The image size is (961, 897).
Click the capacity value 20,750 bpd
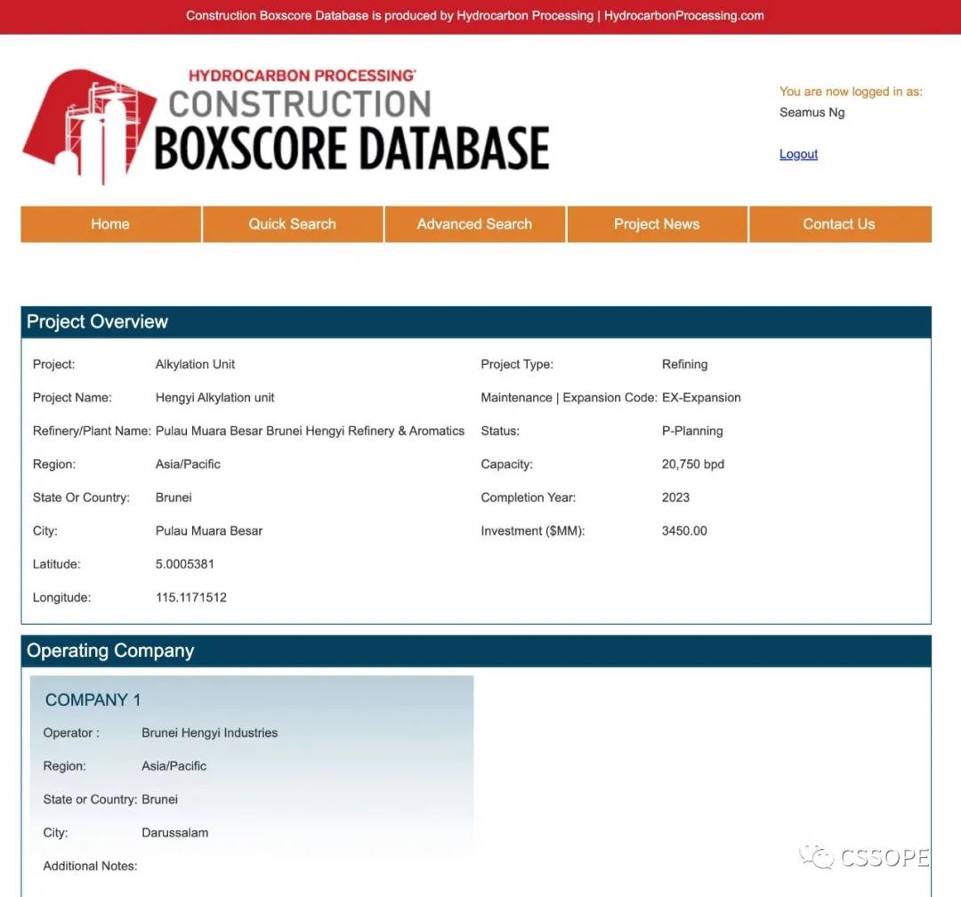[693, 465]
